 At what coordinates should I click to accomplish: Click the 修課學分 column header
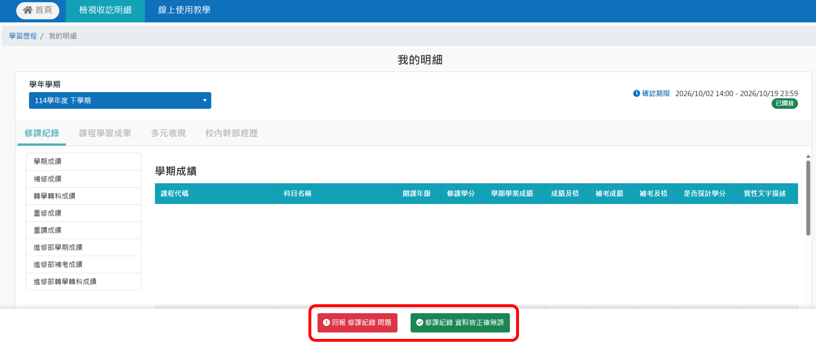tap(463, 193)
